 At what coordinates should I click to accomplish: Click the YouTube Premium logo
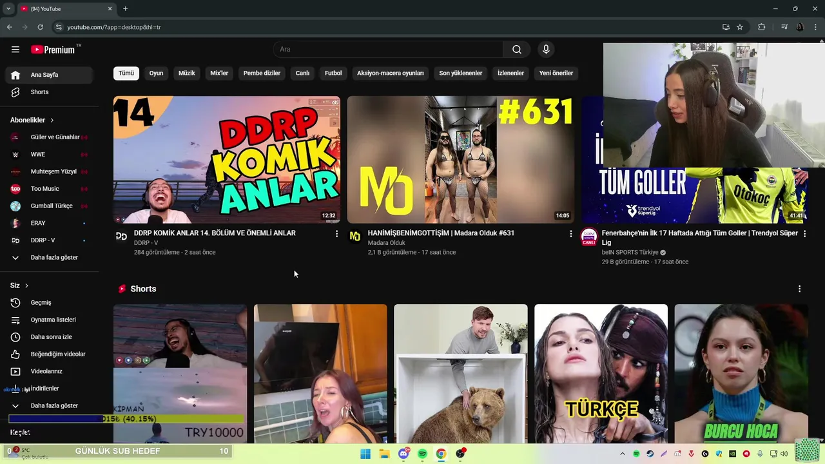[53, 50]
